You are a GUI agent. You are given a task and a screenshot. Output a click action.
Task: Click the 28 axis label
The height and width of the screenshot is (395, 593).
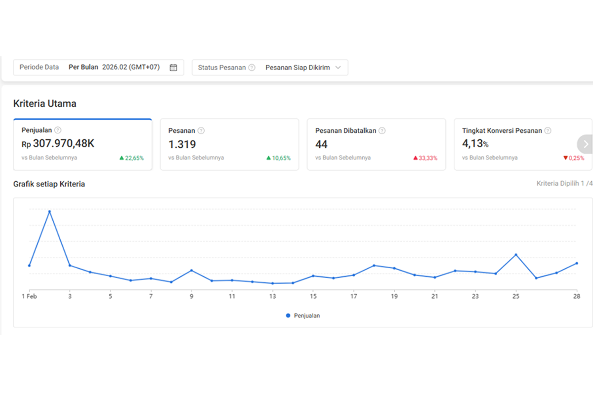(x=577, y=297)
